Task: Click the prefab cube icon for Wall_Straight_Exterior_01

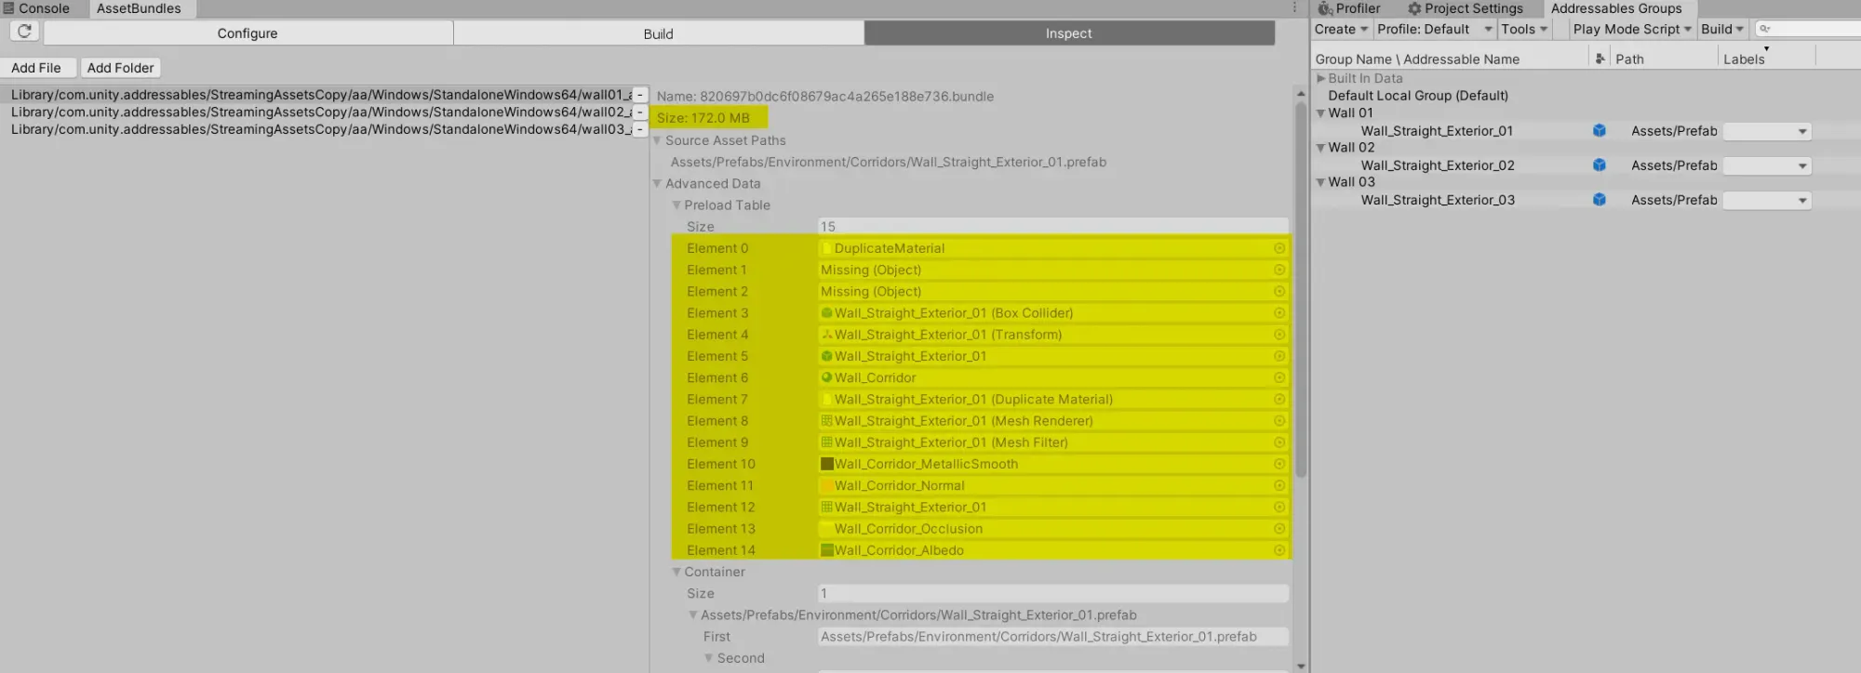Action: point(1599,131)
